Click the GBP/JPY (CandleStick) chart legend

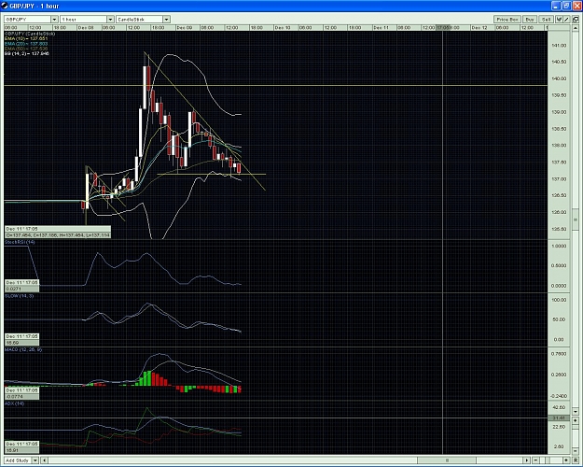click(30, 34)
